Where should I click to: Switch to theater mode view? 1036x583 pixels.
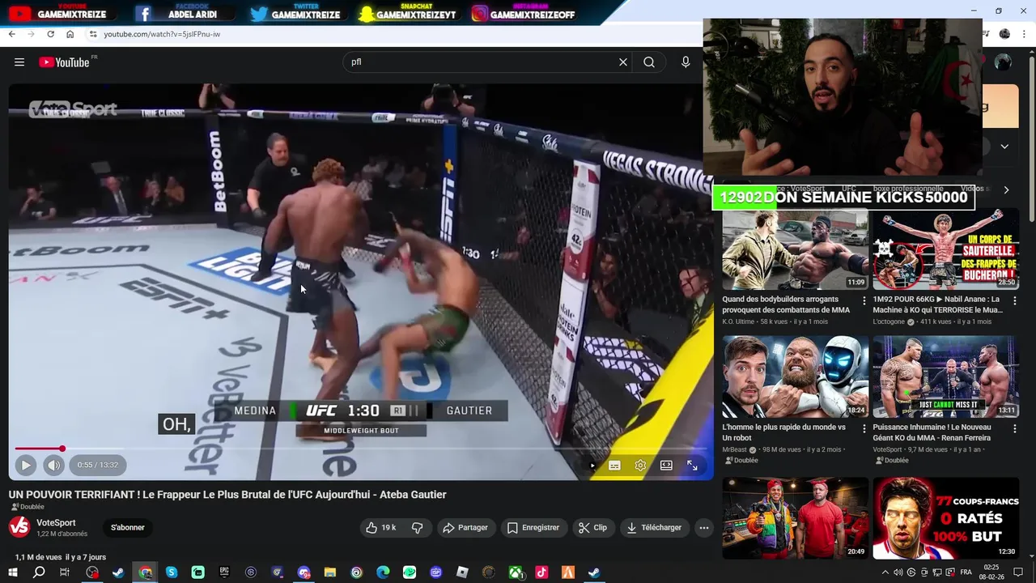pyautogui.click(x=666, y=466)
